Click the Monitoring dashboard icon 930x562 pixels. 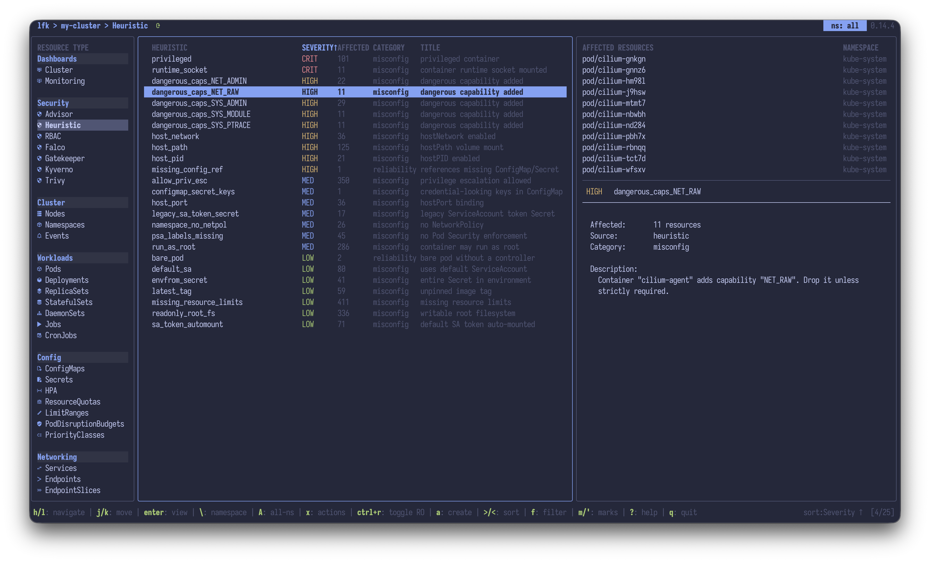[x=39, y=81]
